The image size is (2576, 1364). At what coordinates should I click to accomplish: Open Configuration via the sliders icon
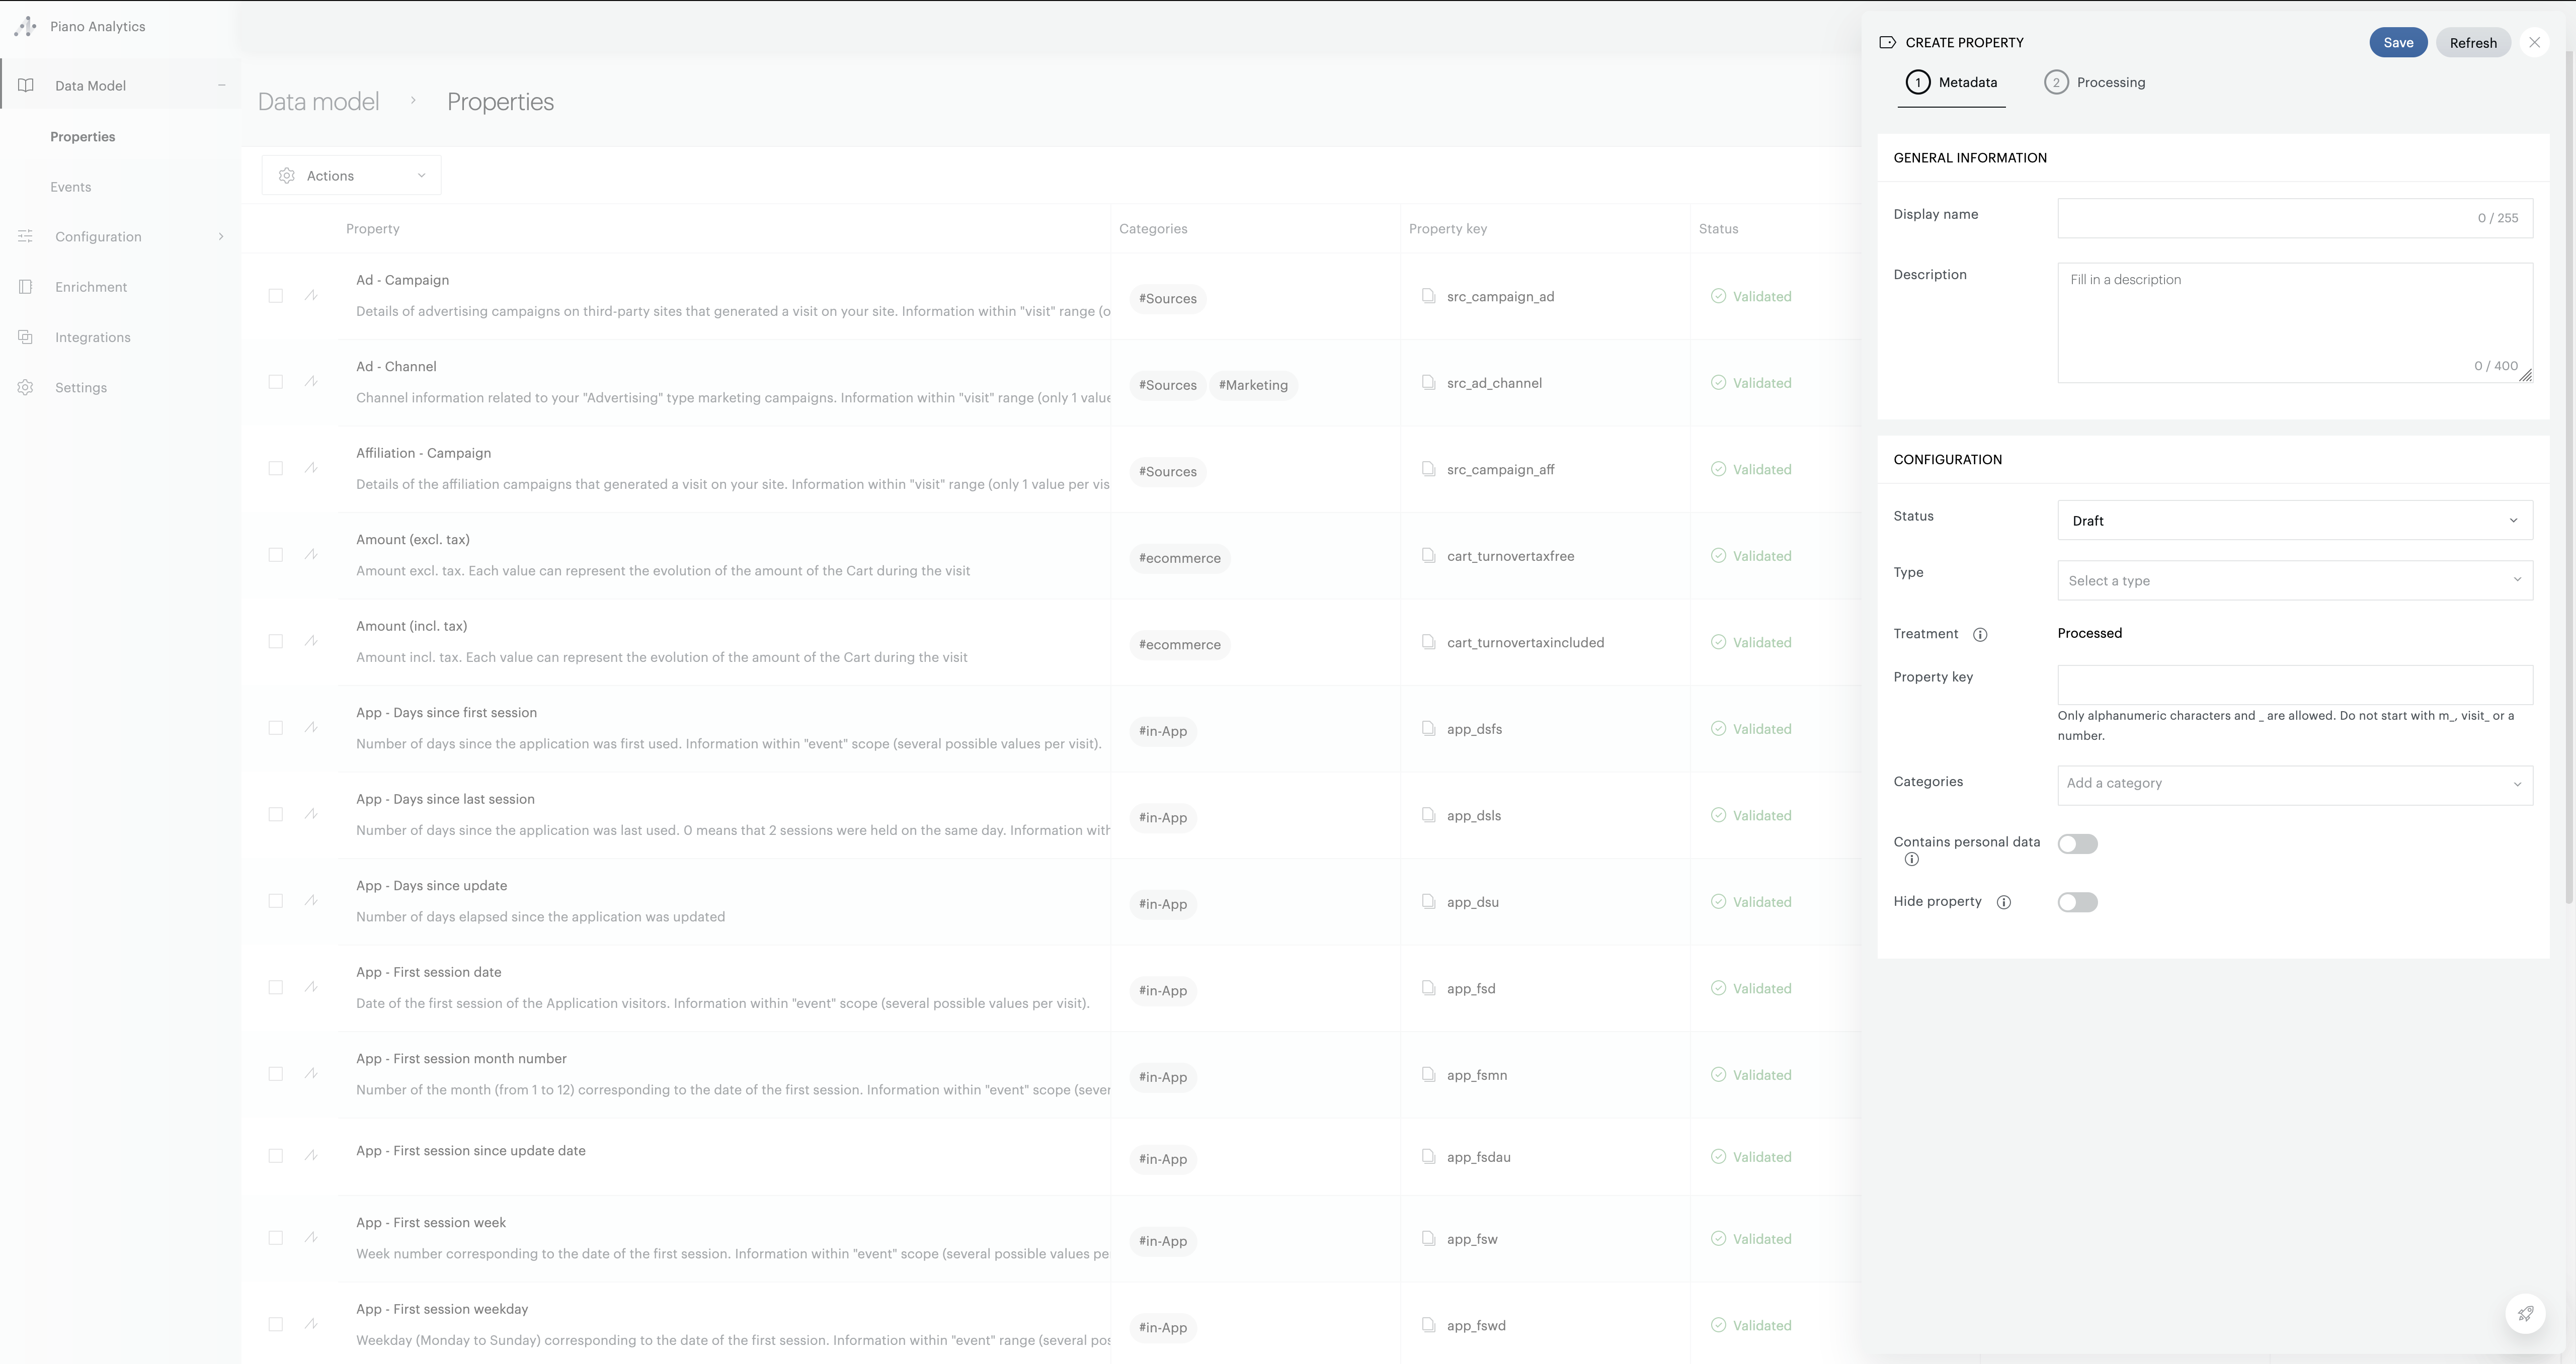(x=25, y=236)
